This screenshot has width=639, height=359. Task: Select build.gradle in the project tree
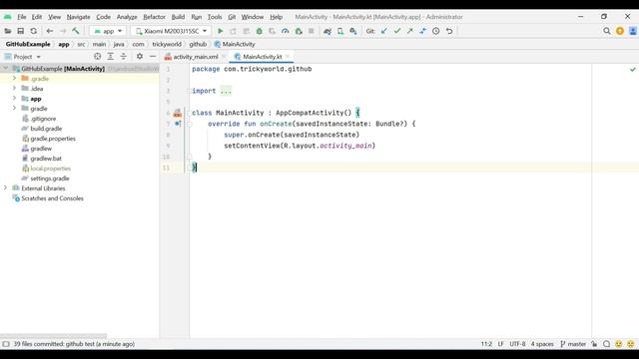pyautogui.click(x=46, y=129)
